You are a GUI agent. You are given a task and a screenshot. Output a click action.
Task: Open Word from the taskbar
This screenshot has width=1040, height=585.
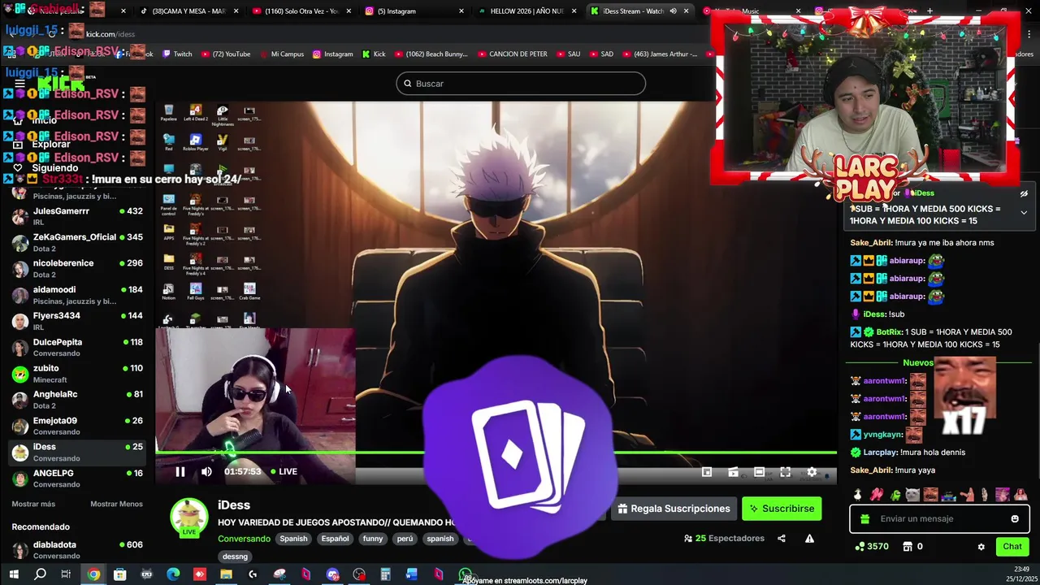coord(412,574)
